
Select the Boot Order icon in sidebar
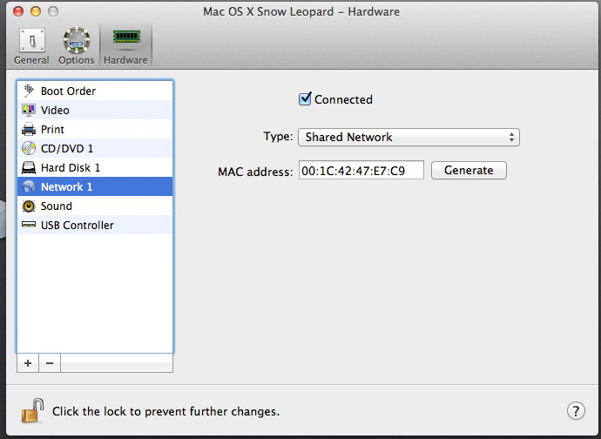[29, 91]
